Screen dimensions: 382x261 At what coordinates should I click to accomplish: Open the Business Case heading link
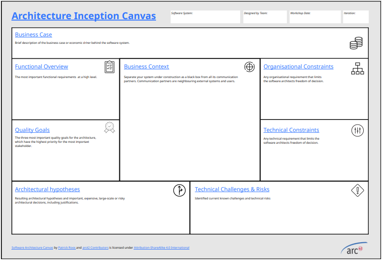click(x=33, y=35)
